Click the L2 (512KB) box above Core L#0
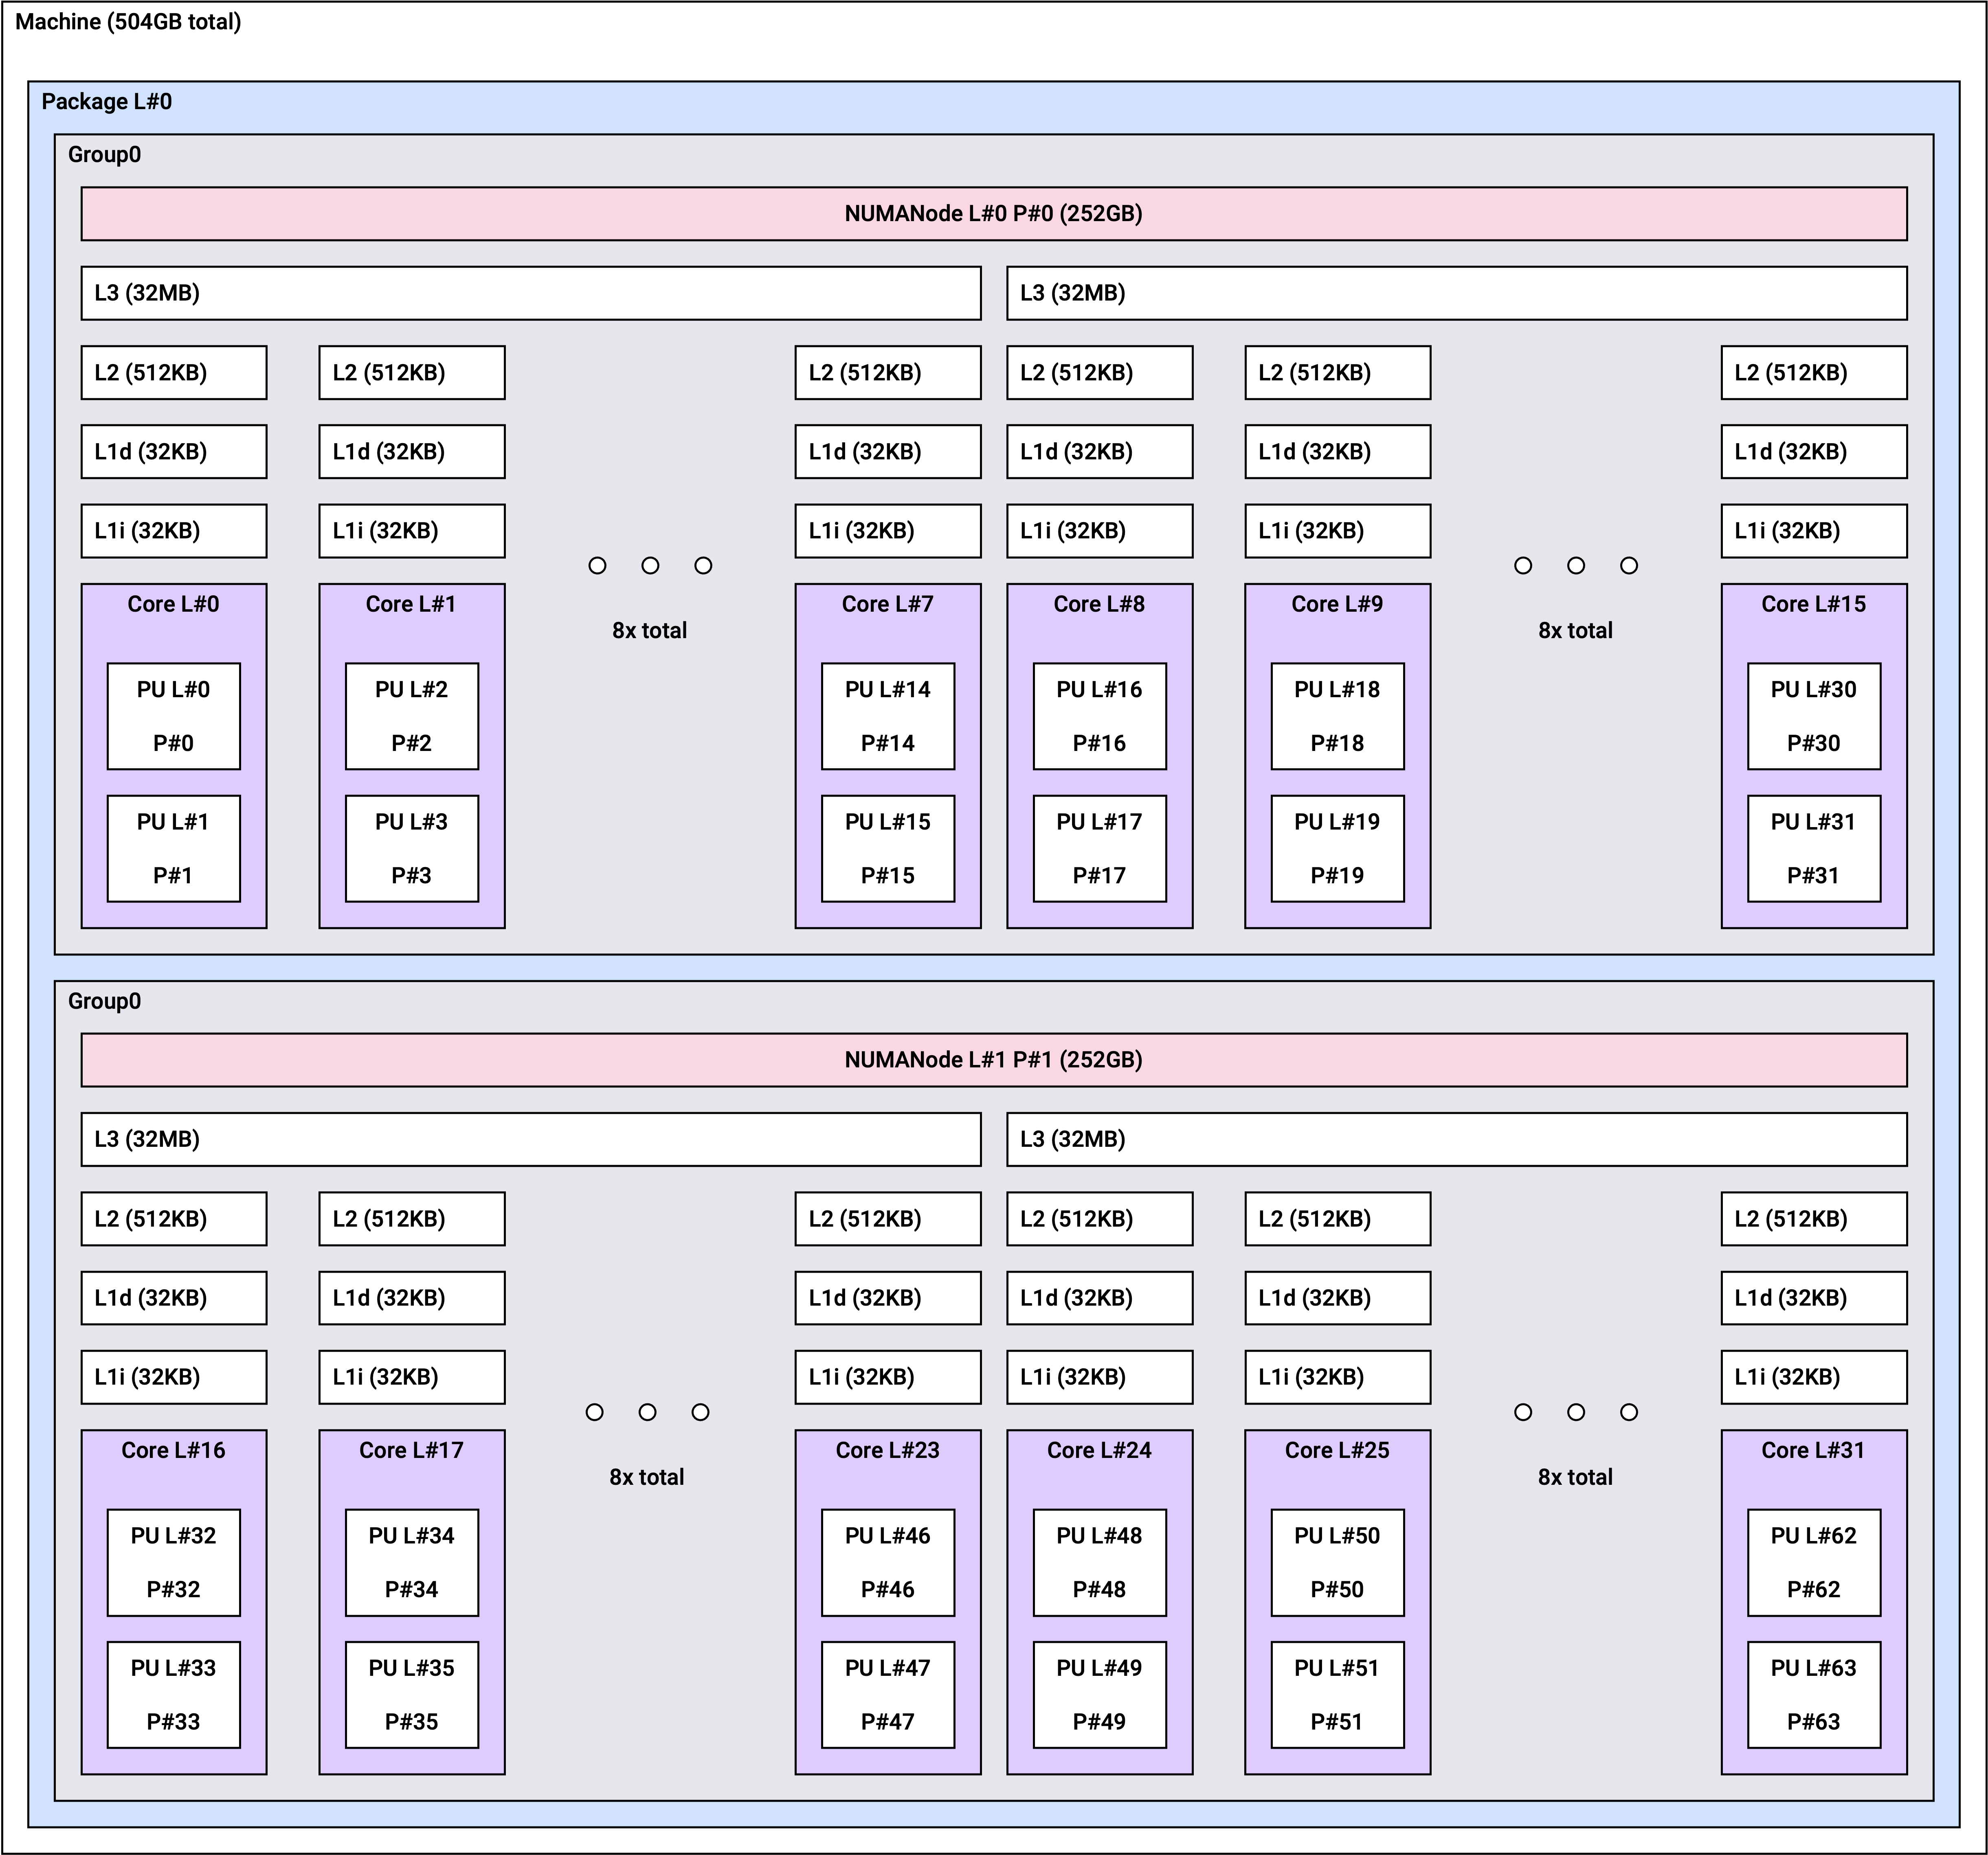This screenshot has width=1988, height=1855. 174,373
